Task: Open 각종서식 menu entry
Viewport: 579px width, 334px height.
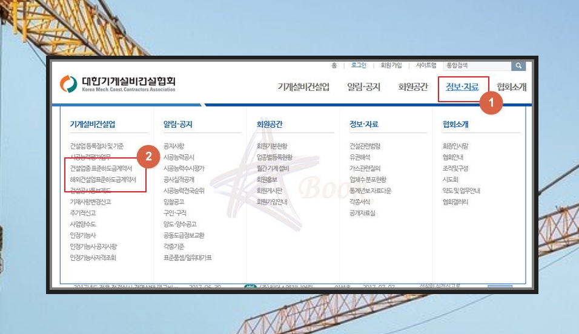Action: point(360,202)
